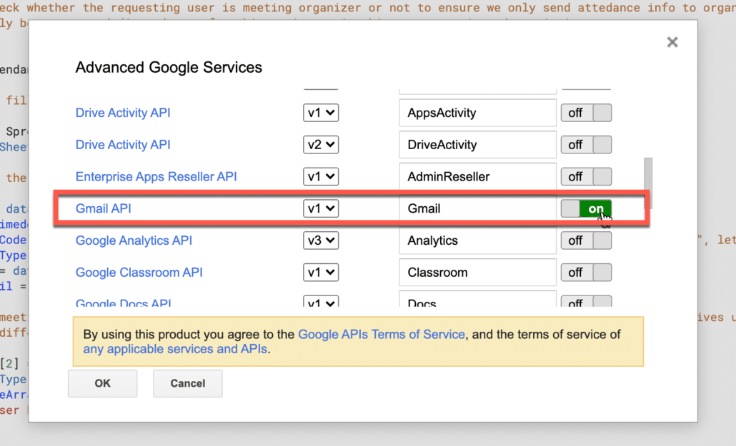Edit the Docs identifier field
736x446 pixels.
tap(478, 299)
